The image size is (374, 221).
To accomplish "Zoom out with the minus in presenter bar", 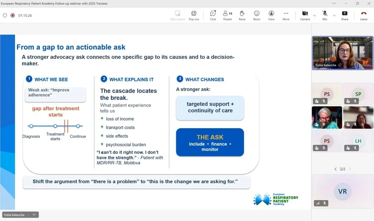I will pyautogui.click(x=28, y=215).
